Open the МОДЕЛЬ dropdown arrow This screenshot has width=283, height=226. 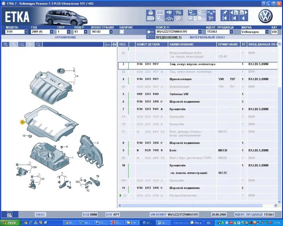tap(26, 32)
